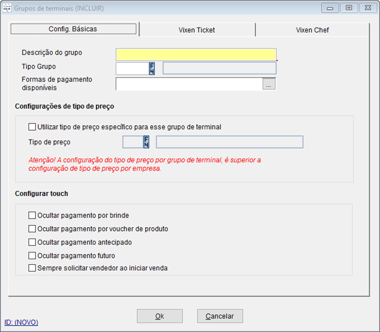Click the Tipo Grupo description box
This screenshot has height=332, width=380.
pyautogui.click(x=219, y=68)
